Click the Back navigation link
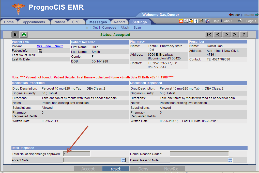259x173 pixels. coord(237,15)
